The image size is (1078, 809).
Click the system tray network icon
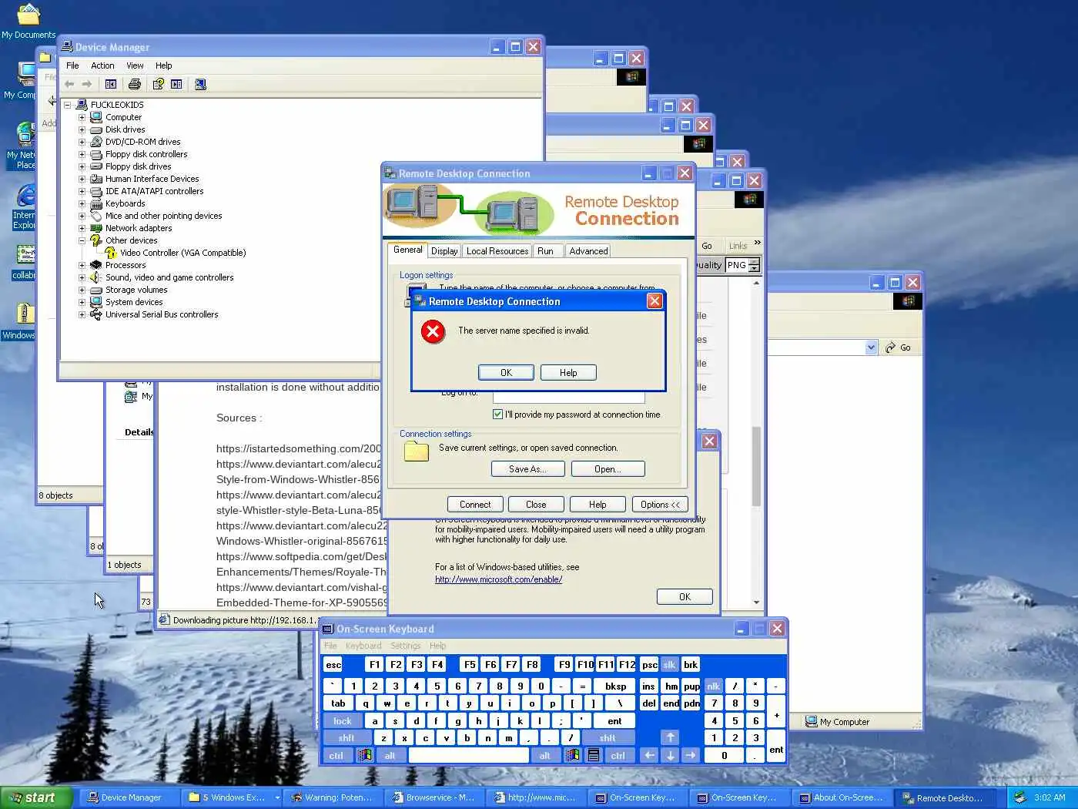pos(1020,797)
